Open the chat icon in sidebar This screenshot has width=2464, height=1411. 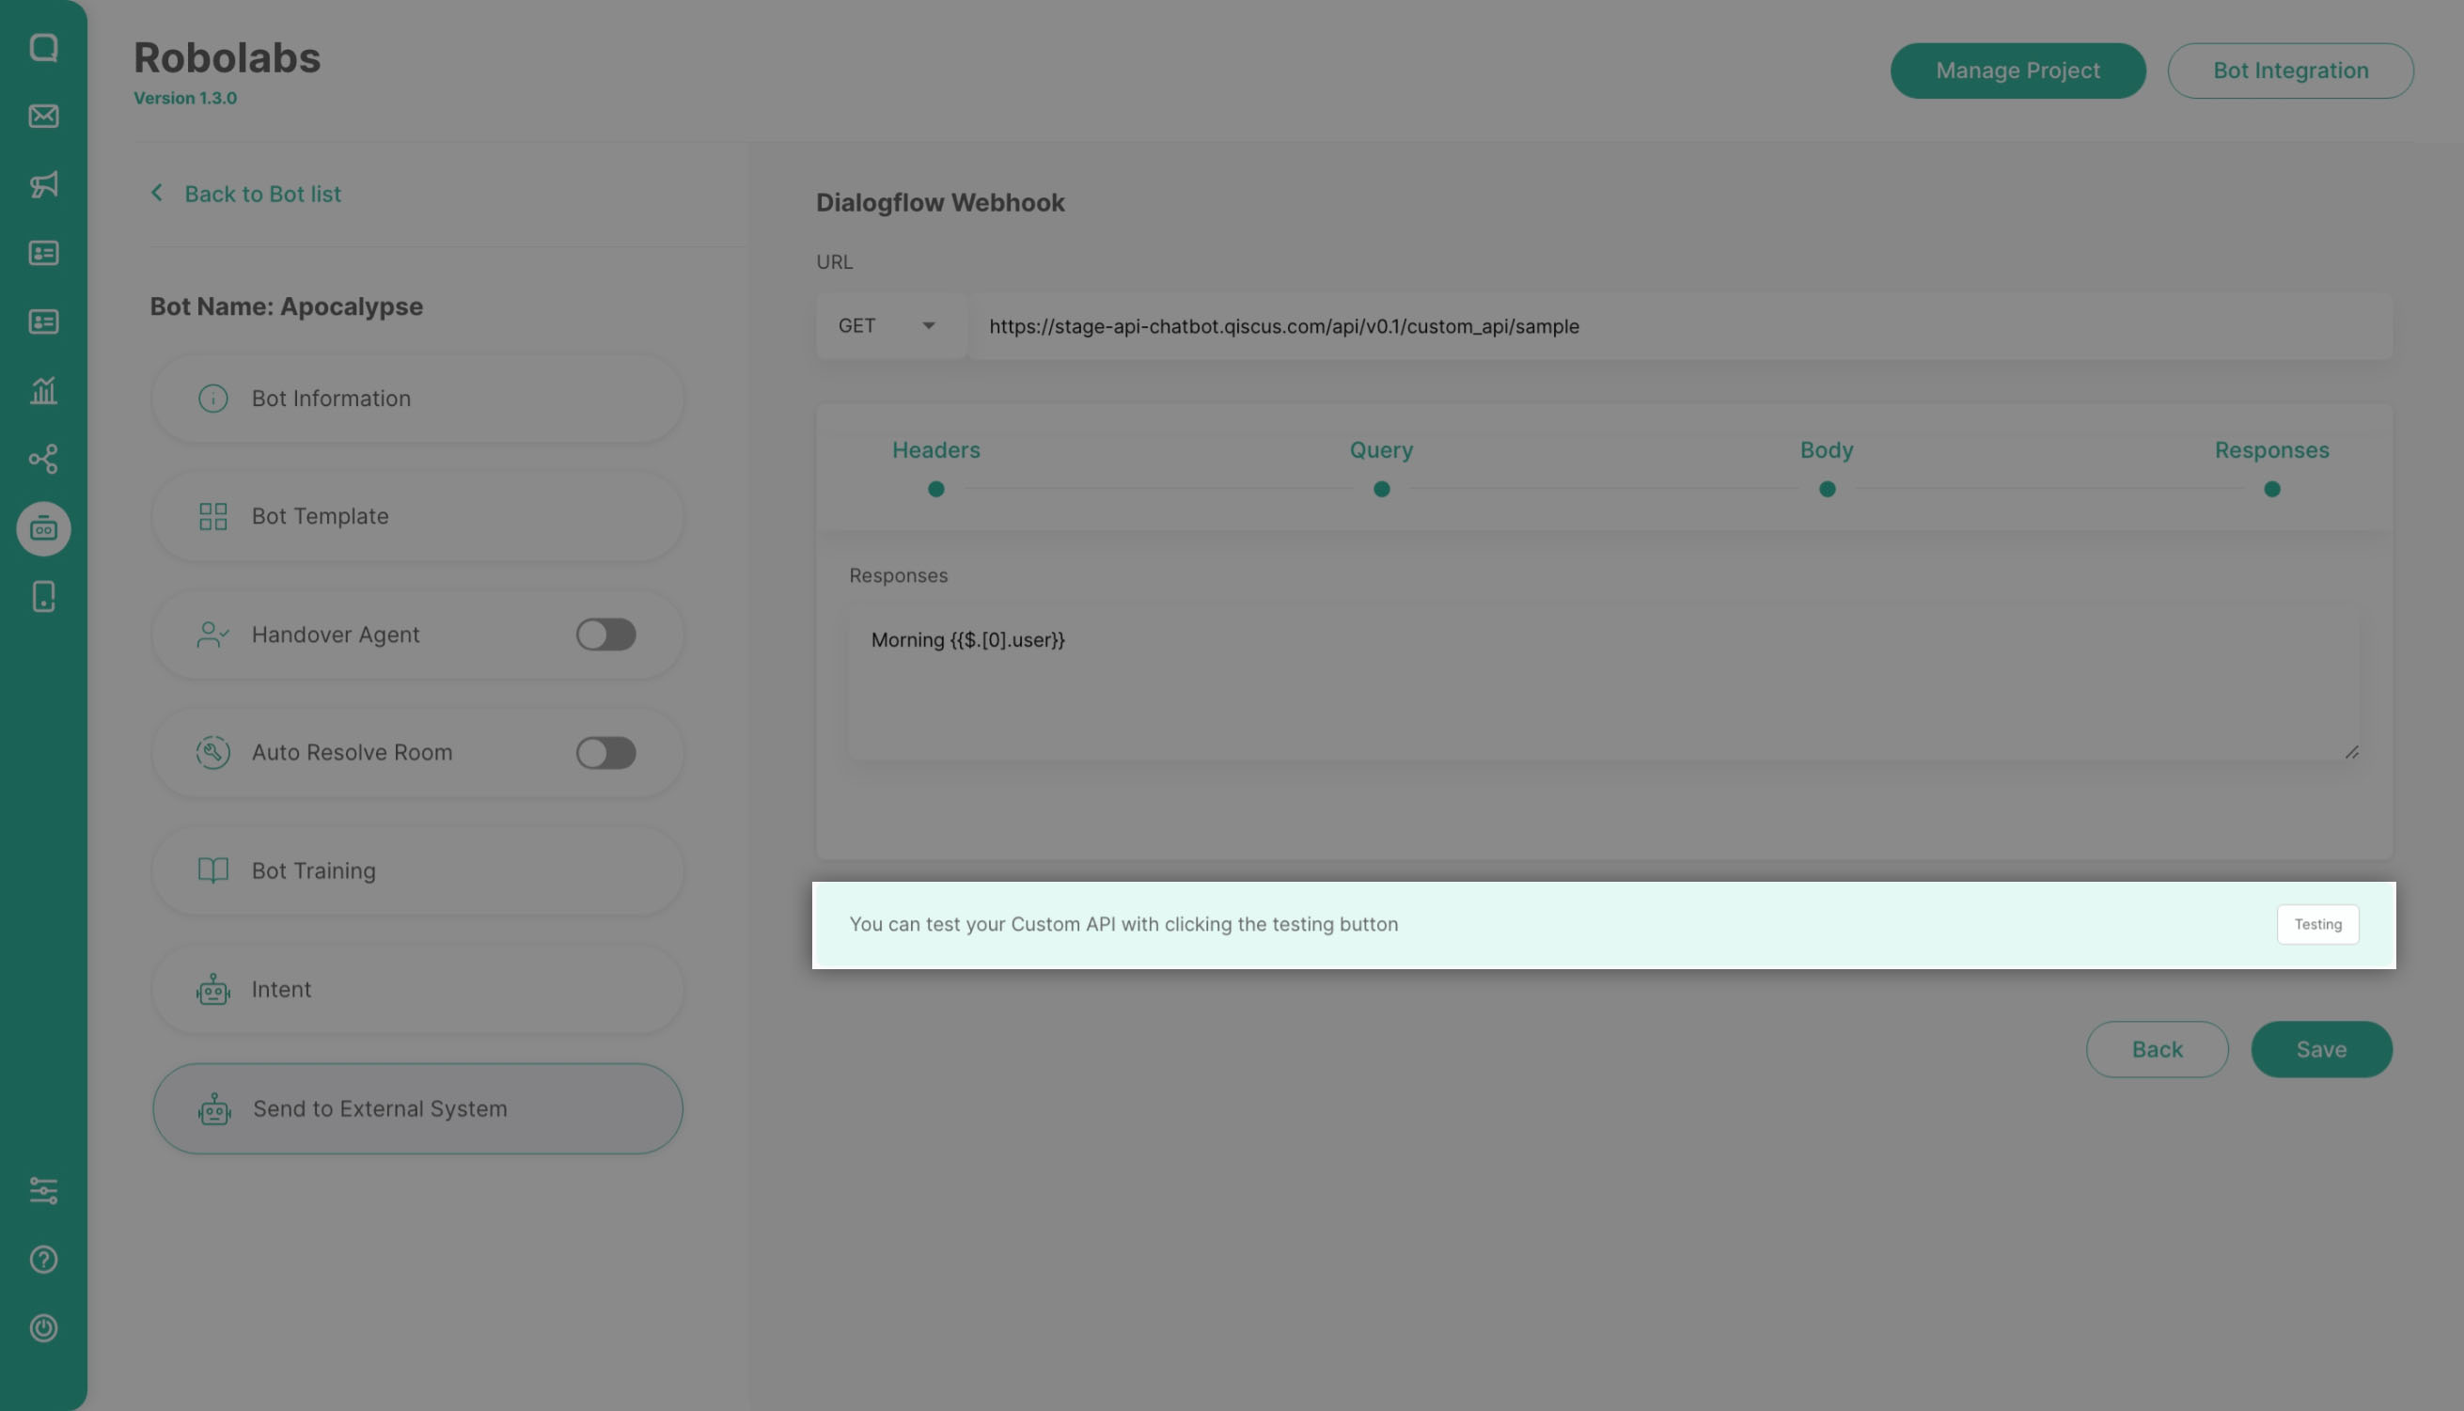[43, 48]
